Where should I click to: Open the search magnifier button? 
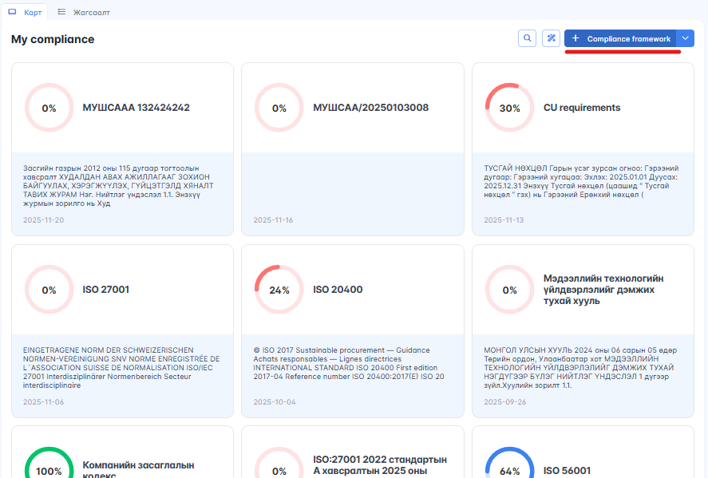[x=527, y=38]
